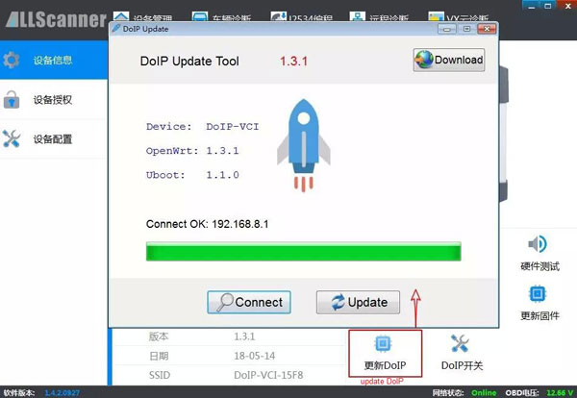Click the OBD电压 status bar label
The image size is (577, 398).
point(522,393)
